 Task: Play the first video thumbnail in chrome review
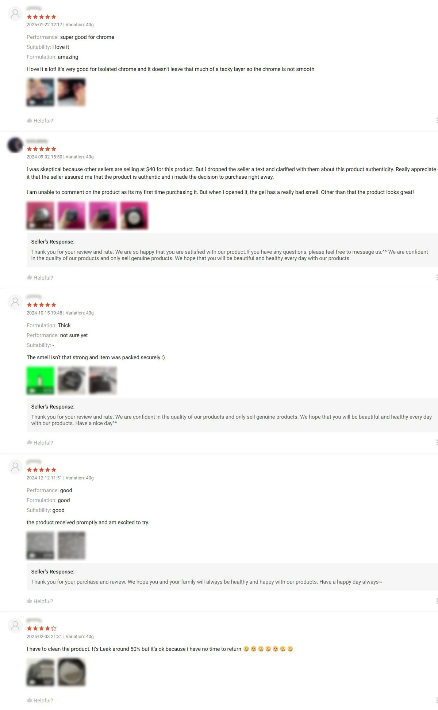click(41, 92)
